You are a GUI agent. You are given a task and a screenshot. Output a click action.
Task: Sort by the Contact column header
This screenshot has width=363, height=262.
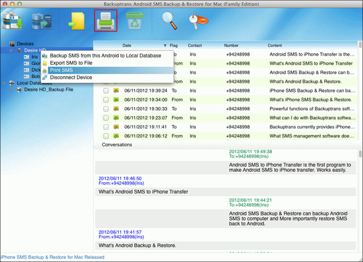195,45
